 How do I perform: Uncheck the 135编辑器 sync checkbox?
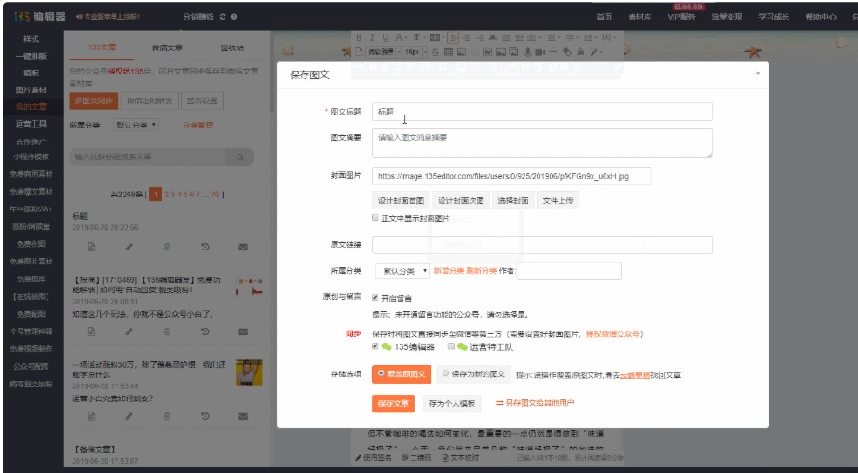pyautogui.click(x=375, y=346)
